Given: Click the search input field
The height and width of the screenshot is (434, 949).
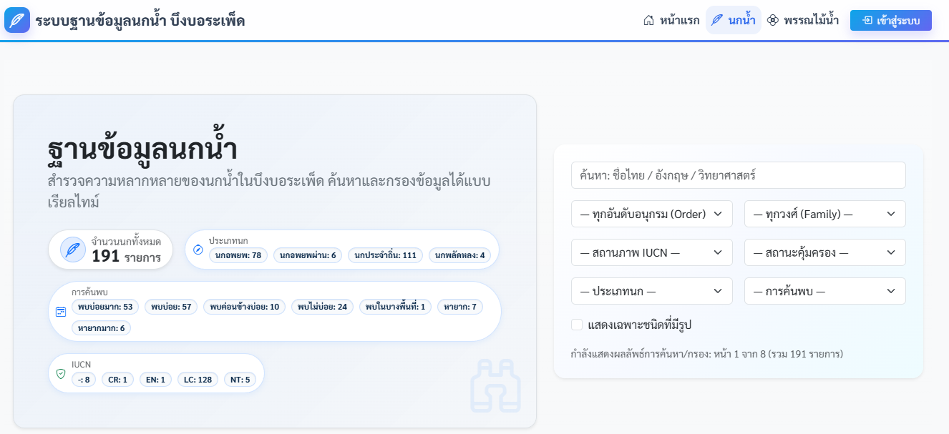Looking at the screenshot, I should pyautogui.click(x=738, y=174).
